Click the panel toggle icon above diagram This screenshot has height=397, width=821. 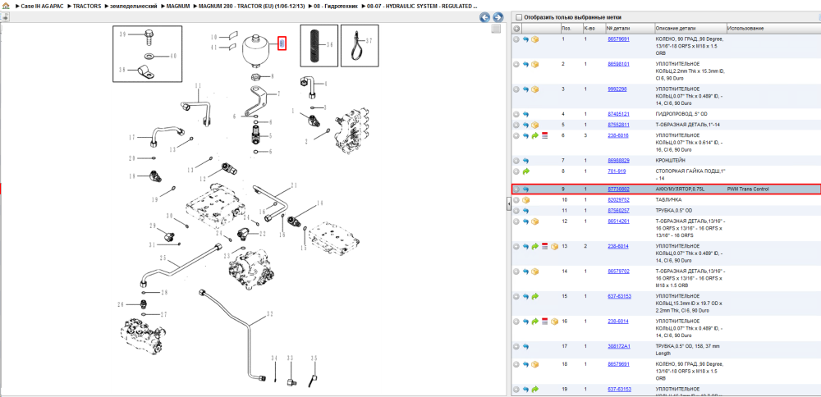tap(5, 17)
